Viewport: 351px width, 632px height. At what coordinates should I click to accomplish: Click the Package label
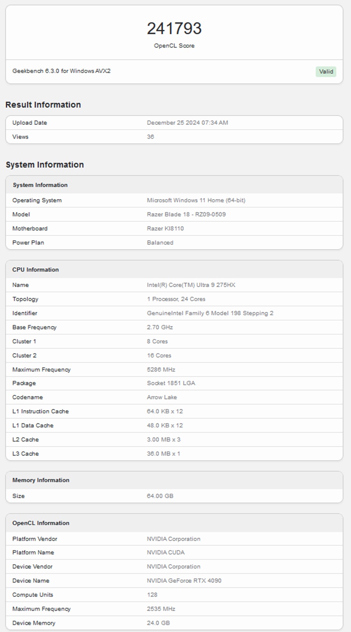pos(24,383)
